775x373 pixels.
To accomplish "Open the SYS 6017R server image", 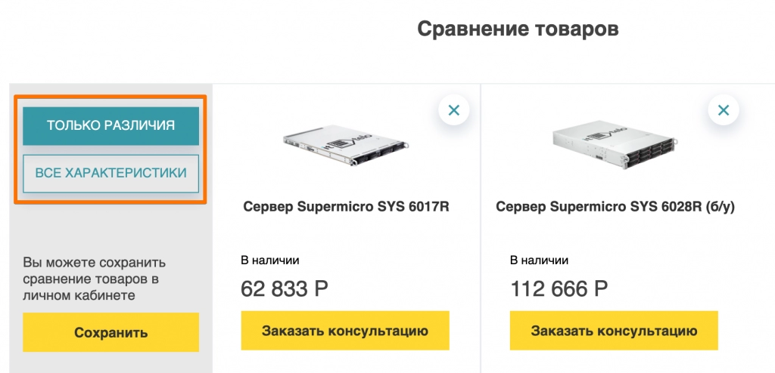I will [345, 143].
